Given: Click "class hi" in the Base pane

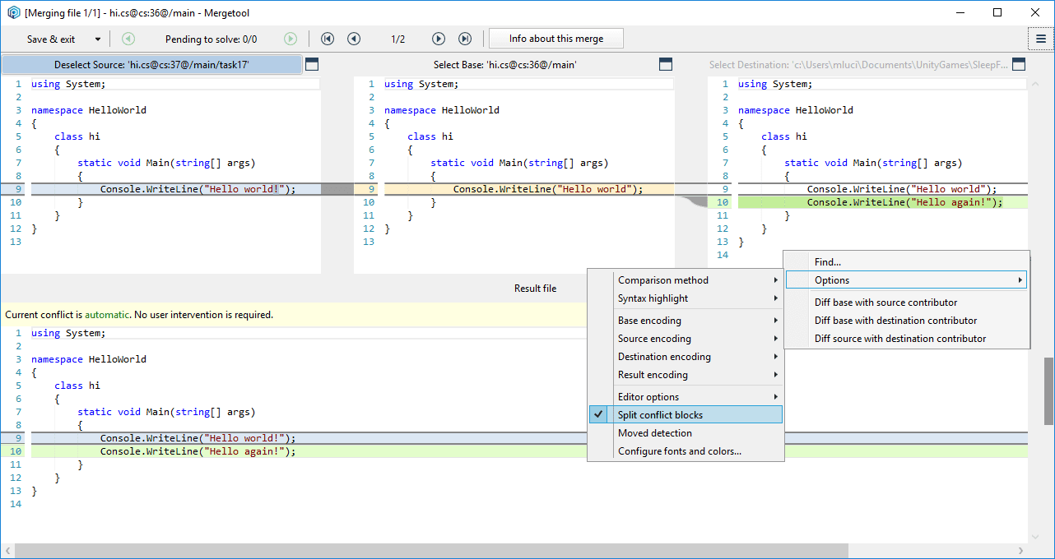Looking at the screenshot, I should (430, 136).
